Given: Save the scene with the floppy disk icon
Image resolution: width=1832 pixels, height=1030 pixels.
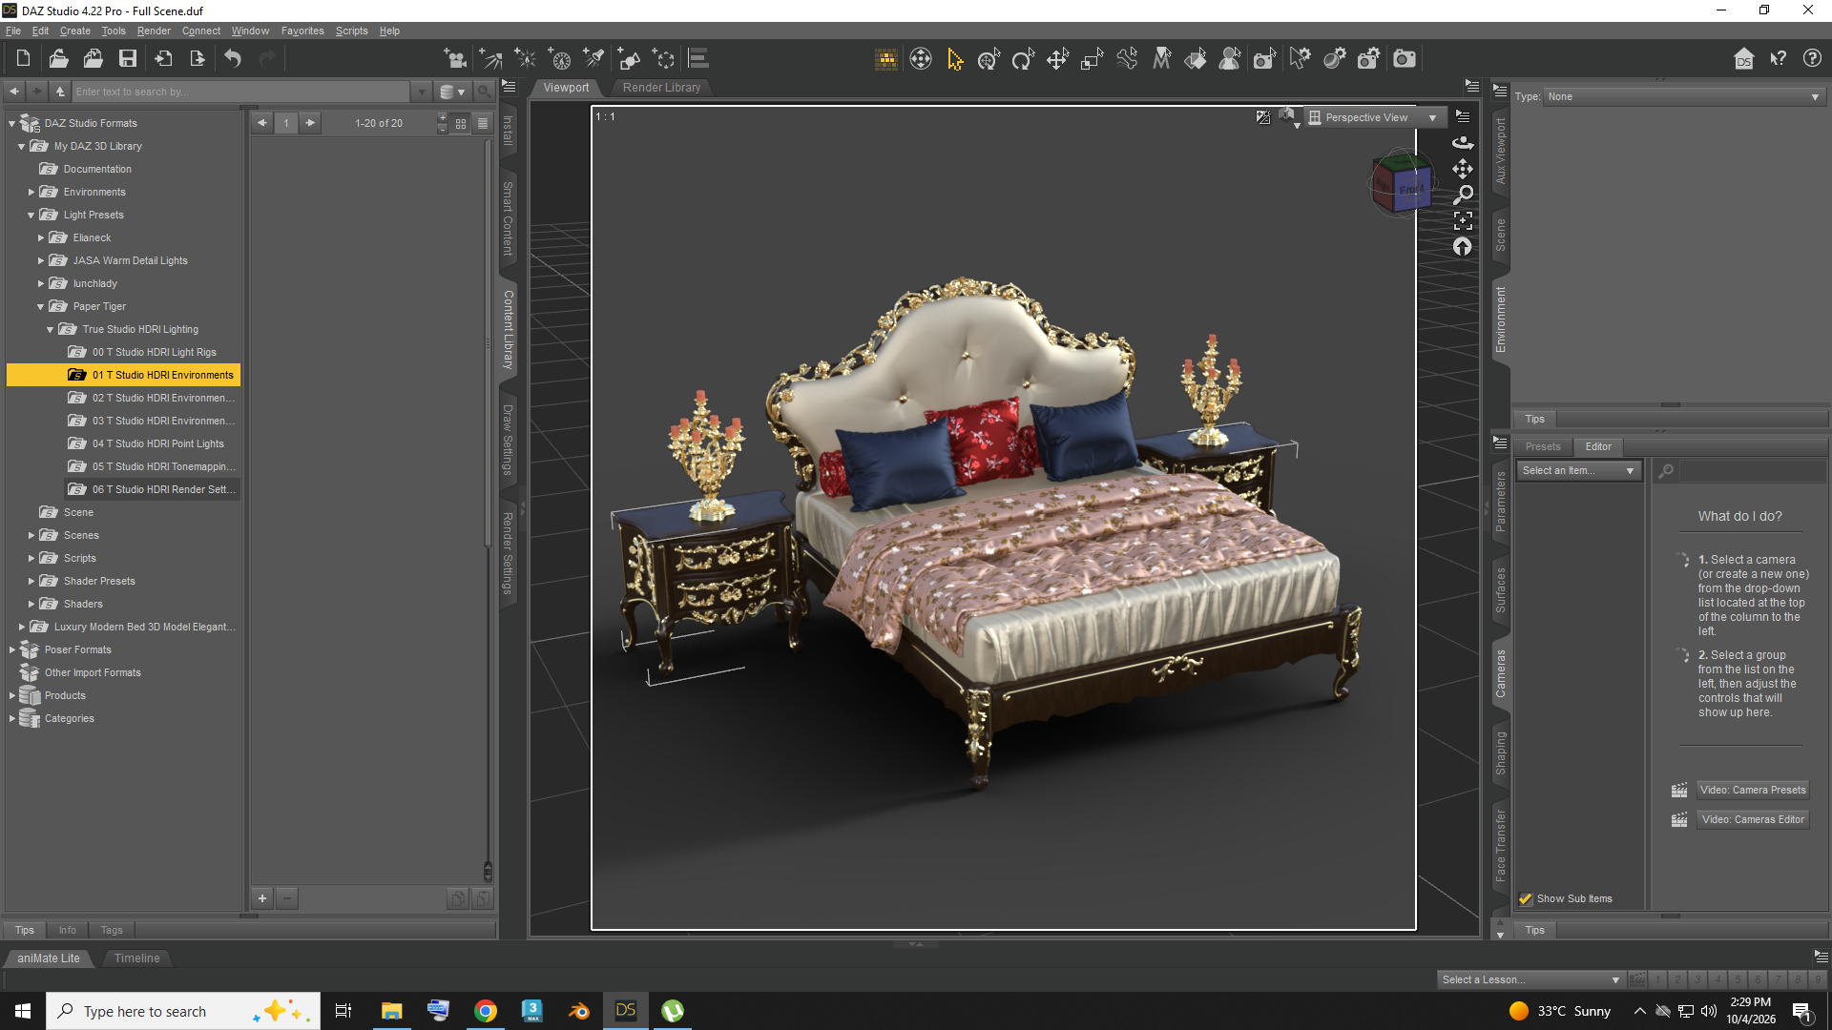Looking at the screenshot, I should tap(127, 59).
